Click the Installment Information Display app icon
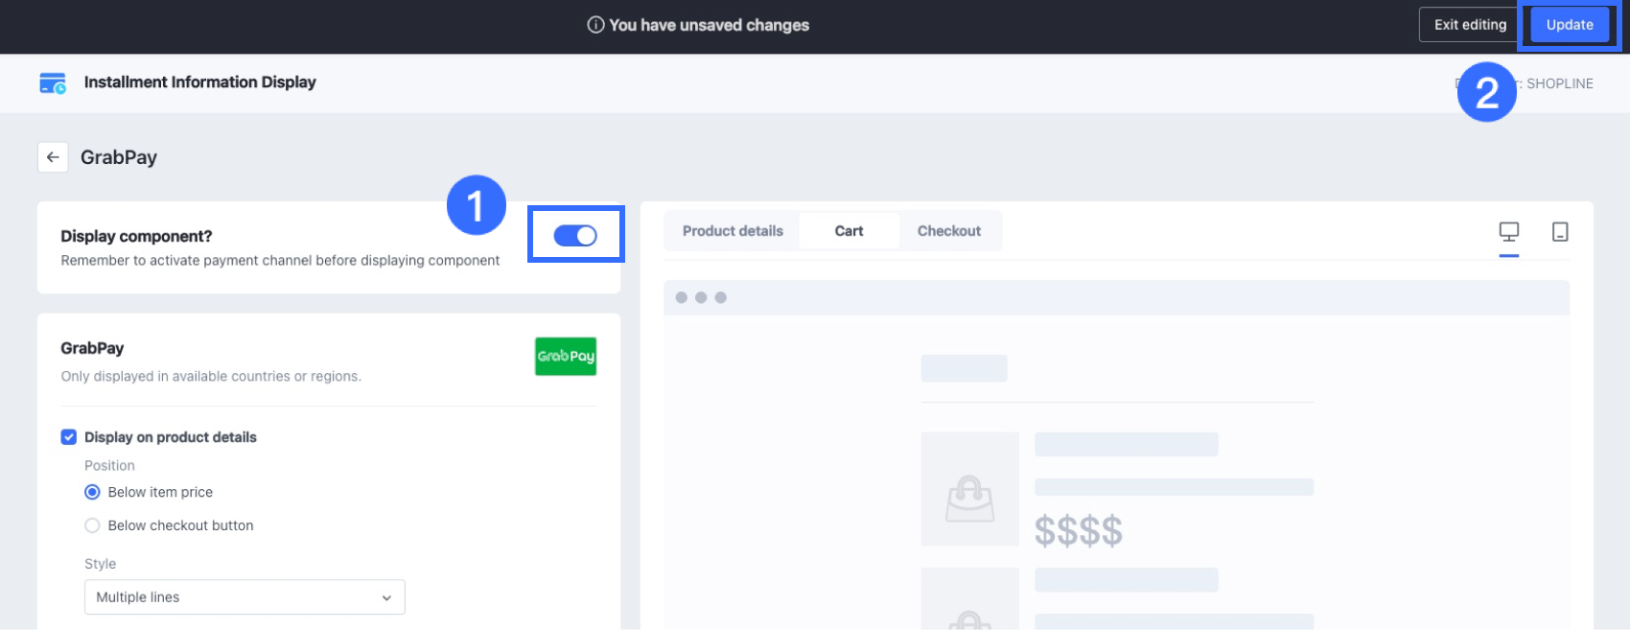This screenshot has height=630, width=1630. pos(53,83)
